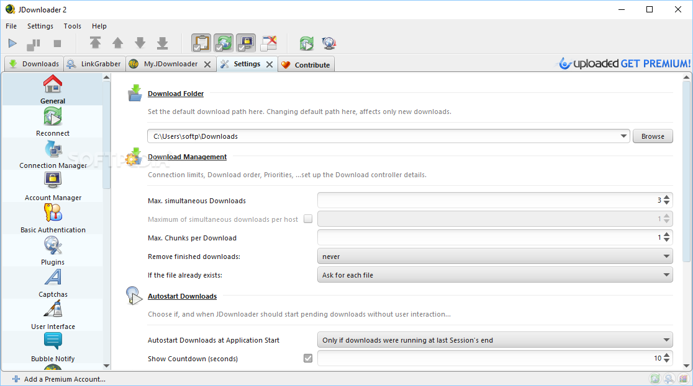Viewport: 693px width, 386px height.
Task: Open Captchas settings section
Action: tap(53, 283)
